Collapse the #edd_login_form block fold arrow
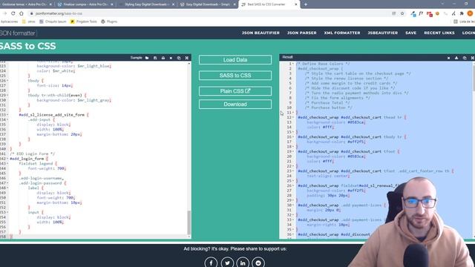Screen dimensions: 475x267 pos(7,159)
